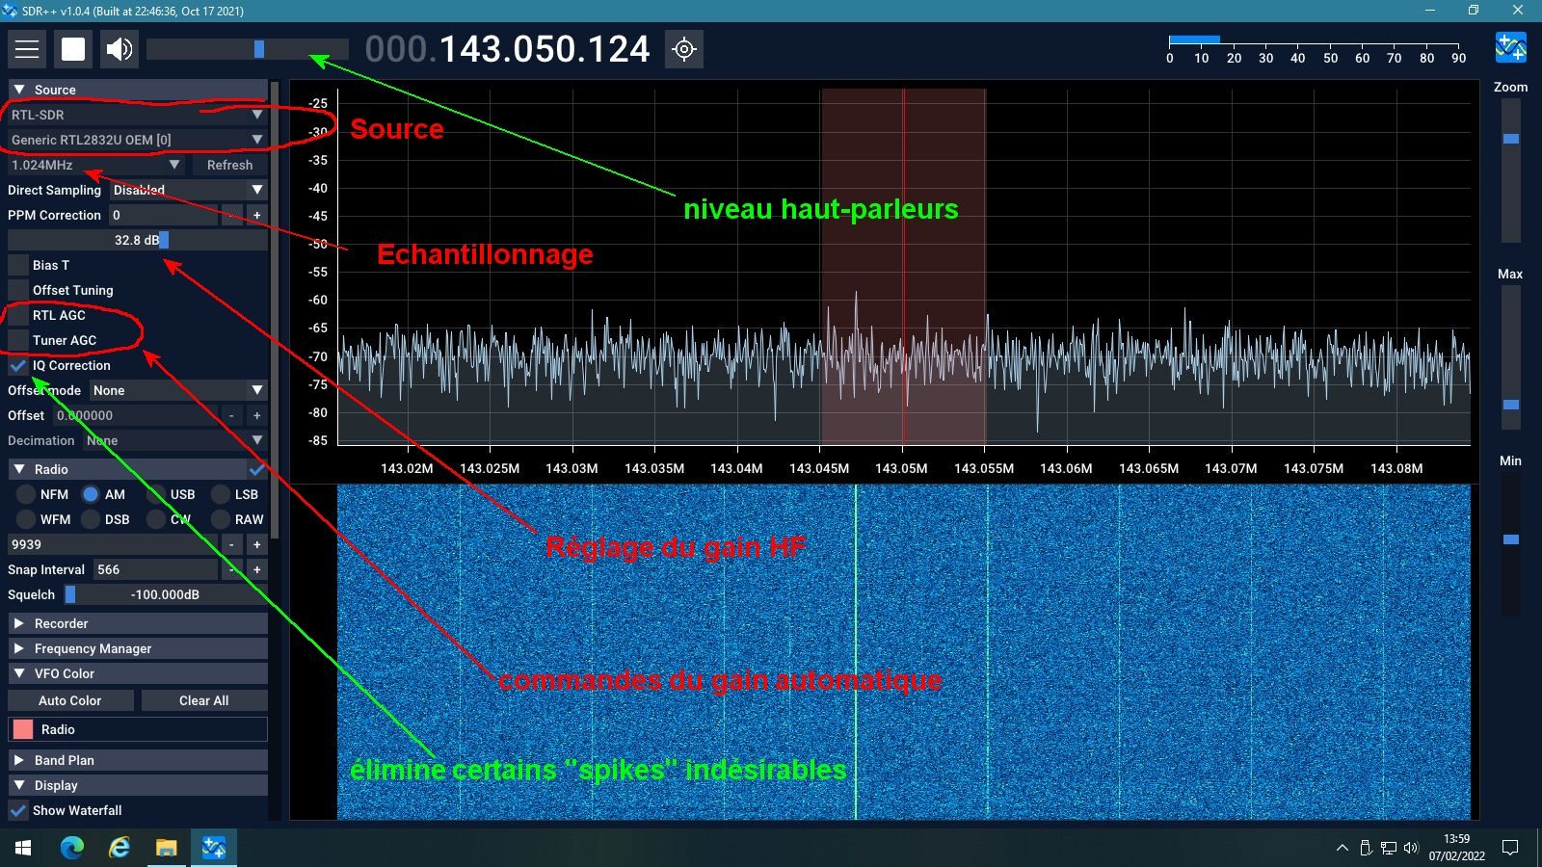Enable the RTL AGC checkbox
Screen dimensions: 1542x867
click(18, 315)
